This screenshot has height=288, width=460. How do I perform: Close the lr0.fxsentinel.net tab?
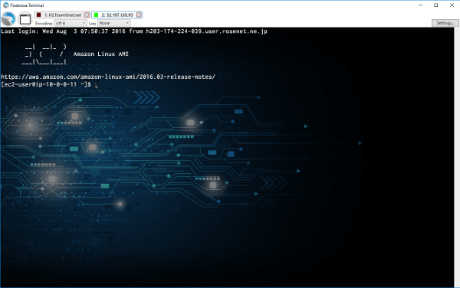point(87,15)
